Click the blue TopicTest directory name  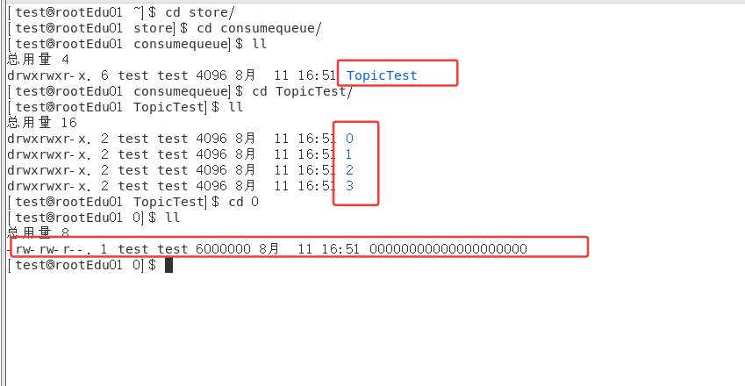[382, 75]
